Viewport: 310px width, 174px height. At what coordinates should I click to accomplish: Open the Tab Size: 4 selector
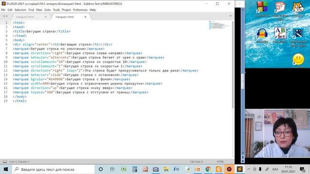tap(196, 161)
